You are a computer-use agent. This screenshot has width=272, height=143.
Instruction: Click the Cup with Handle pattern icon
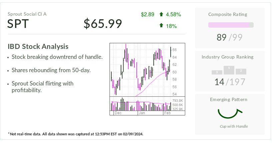point(229,113)
